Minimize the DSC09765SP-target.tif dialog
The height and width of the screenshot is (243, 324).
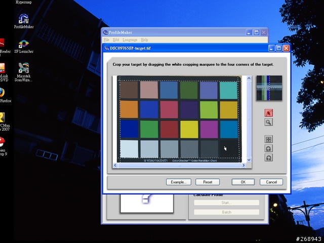[x=271, y=49]
